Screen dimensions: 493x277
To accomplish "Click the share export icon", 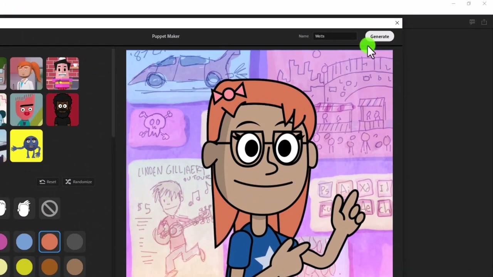I will [x=484, y=22].
